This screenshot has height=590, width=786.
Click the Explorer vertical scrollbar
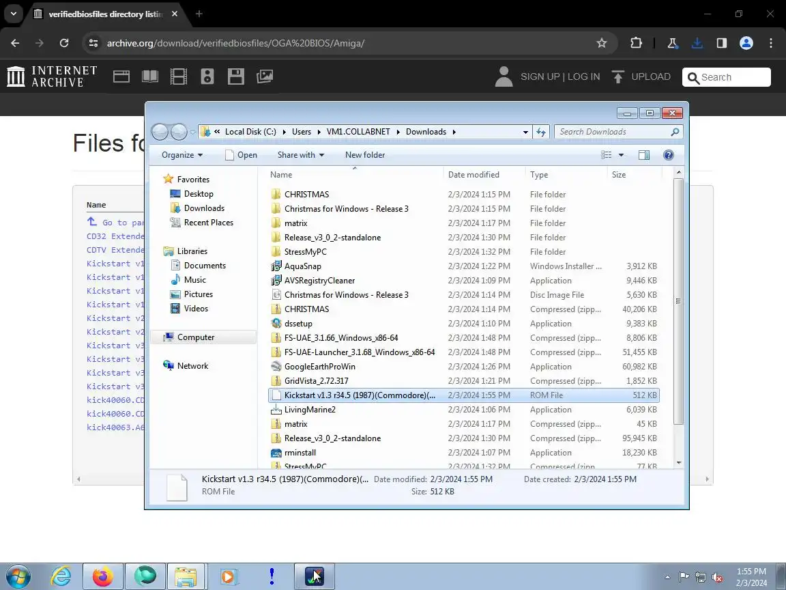point(678,301)
